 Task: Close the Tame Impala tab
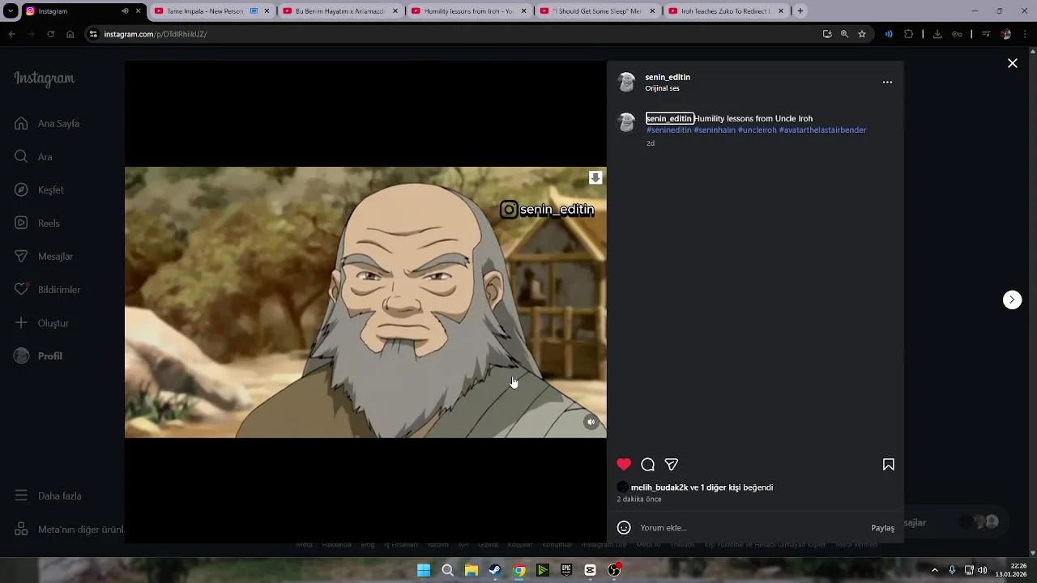tap(267, 11)
